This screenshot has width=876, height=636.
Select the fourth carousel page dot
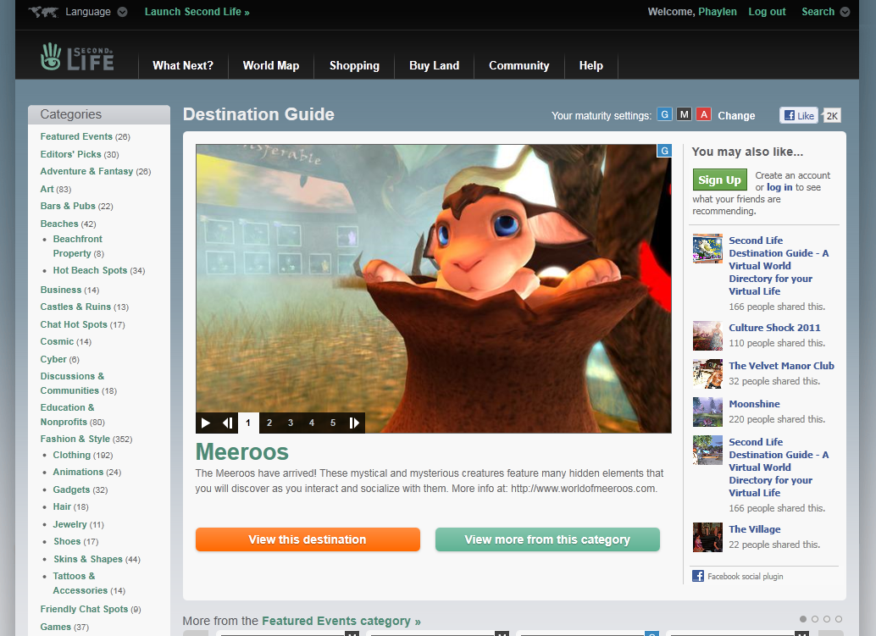pyautogui.click(x=839, y=619)
